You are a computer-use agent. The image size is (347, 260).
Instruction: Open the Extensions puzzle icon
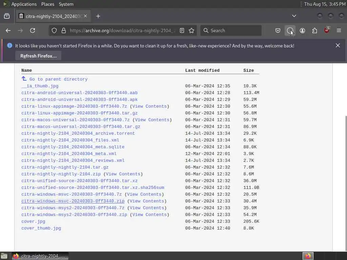click(x=314, y=30)
